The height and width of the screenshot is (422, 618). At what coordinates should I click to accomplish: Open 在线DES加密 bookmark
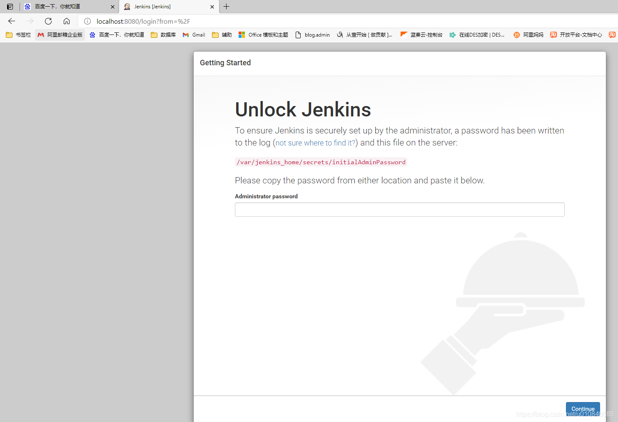477,35
